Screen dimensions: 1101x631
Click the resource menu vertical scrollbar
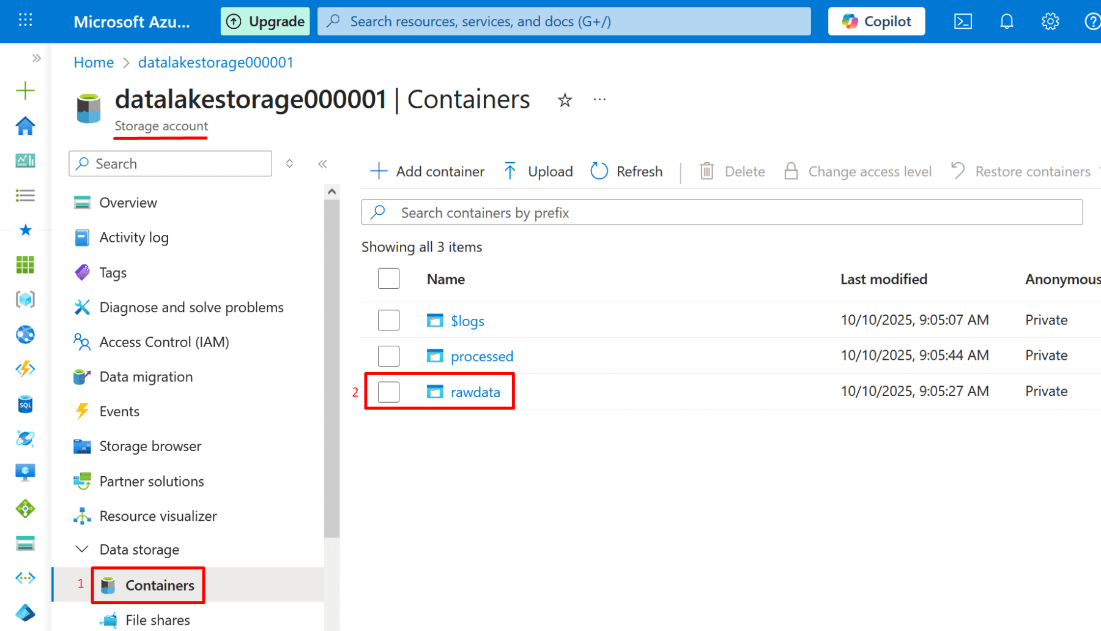pos(332,367)
